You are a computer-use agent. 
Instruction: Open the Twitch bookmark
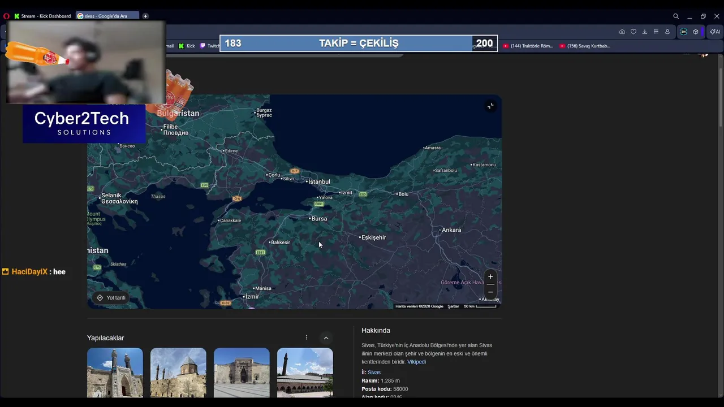click(210, 46)
